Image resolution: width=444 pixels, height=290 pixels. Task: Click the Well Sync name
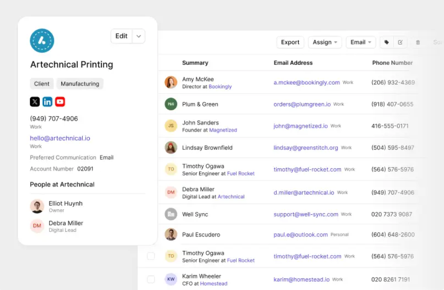195,214
